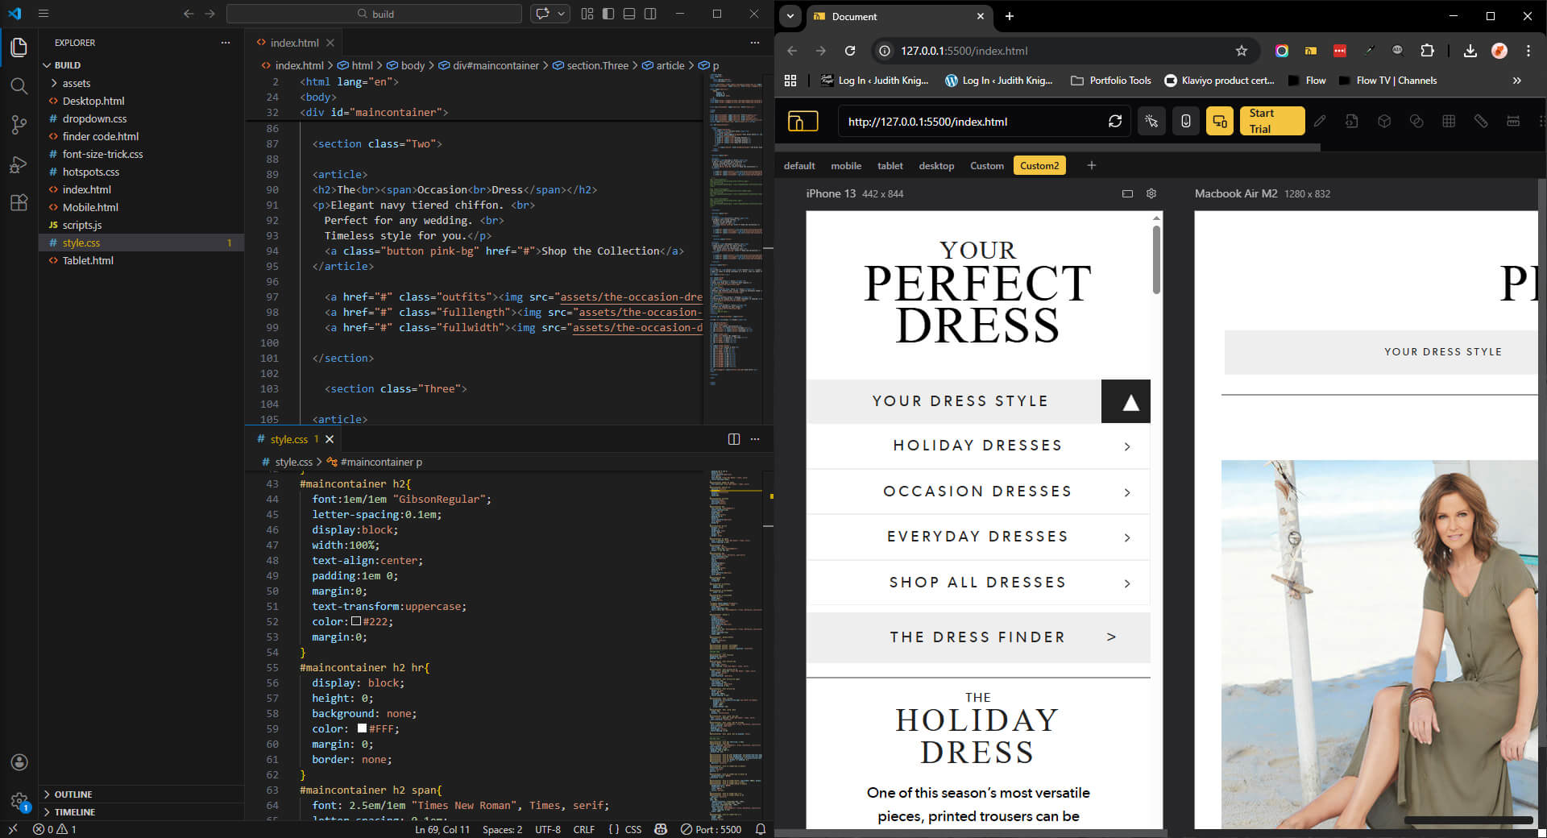Open the Run and Debug view
The image size is (1547, 838).
(x=19, y=164)
